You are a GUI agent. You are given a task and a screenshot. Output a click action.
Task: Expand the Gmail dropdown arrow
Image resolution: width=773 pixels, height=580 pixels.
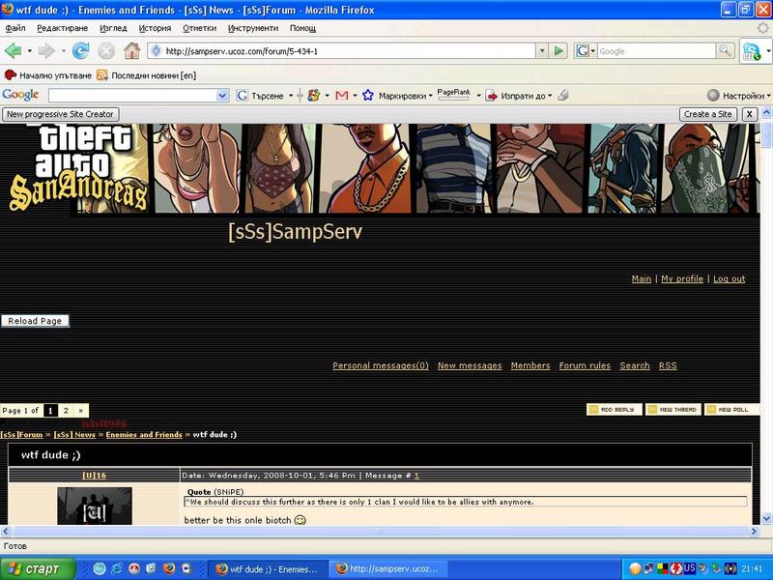[355, 95]
